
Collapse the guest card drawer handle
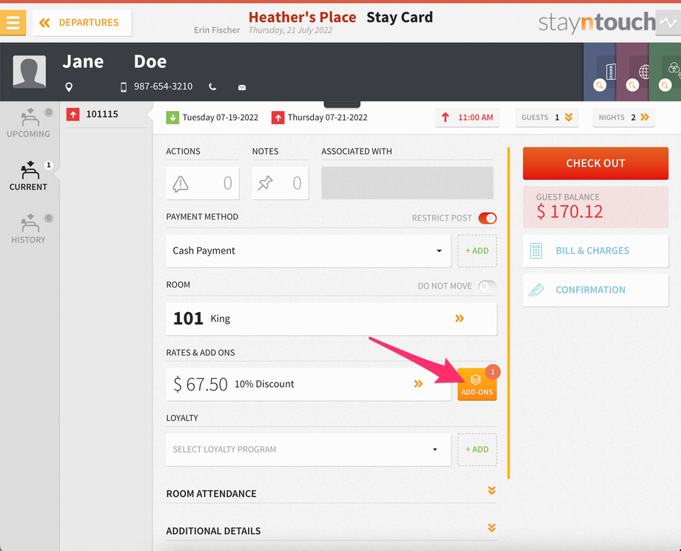point(342,104)
